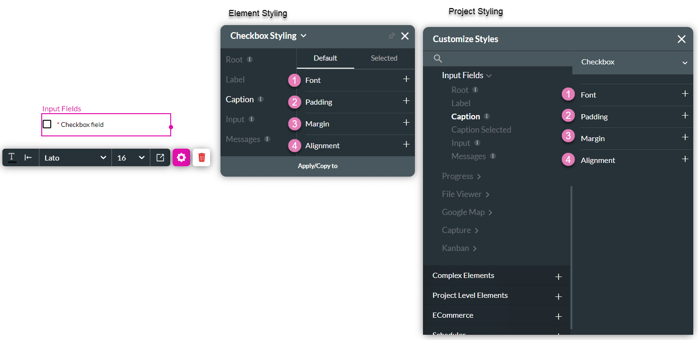
Task: Open the font size dropdown showing 16
Action: click(x=131, y=157)
